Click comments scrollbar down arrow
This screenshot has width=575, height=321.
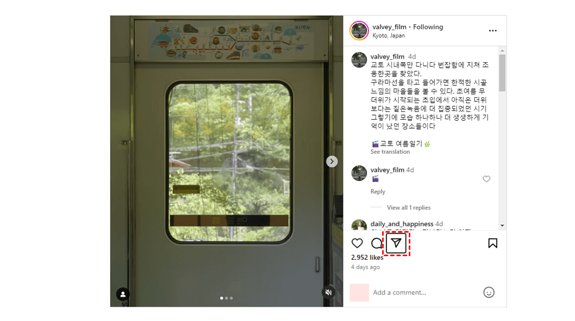point(502,226)
